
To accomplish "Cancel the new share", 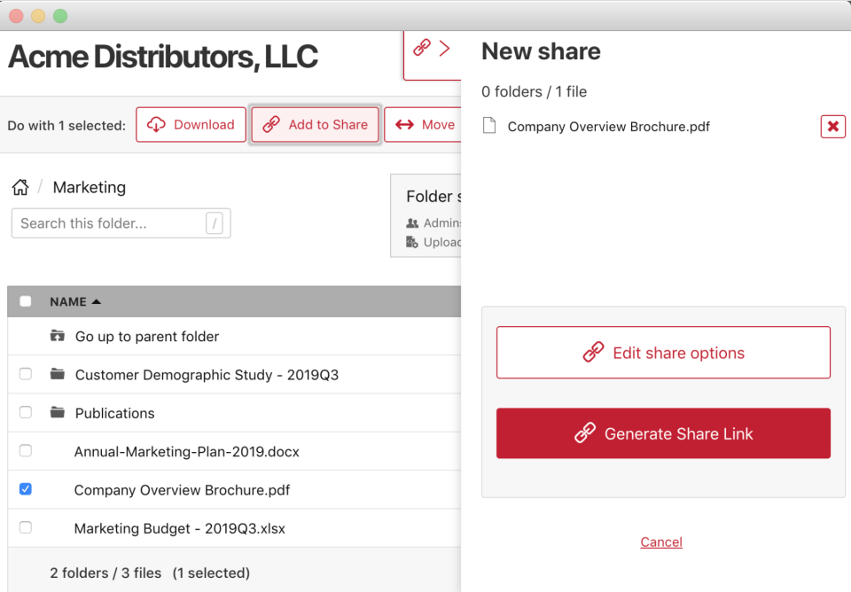I will pos(661,541).
